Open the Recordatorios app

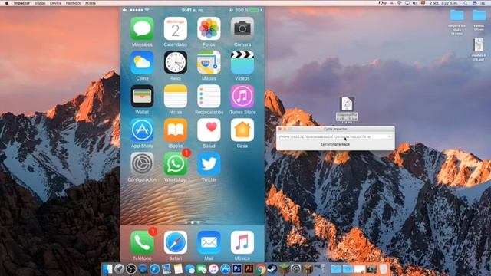coord(209,97)
